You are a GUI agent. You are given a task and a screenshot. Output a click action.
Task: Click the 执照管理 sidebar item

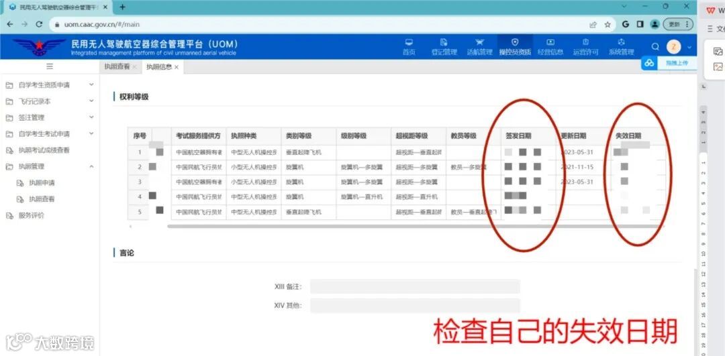pyautogui.click(x=32, y=166)
